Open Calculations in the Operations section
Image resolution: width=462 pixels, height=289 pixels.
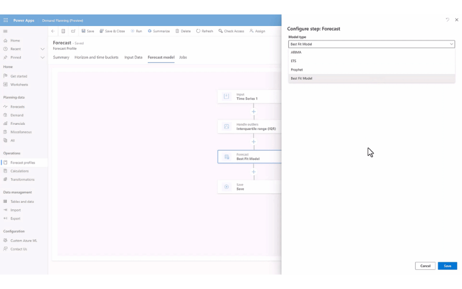tap(20, 171)
